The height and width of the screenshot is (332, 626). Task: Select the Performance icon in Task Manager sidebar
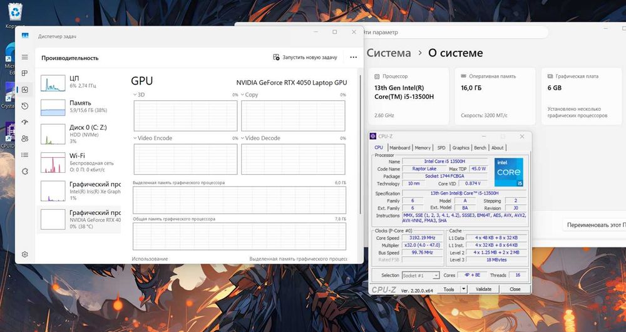(25, 90)
